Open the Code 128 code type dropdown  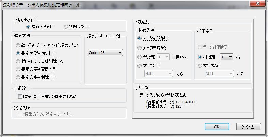pyautogui.click(x=105, y=53)
